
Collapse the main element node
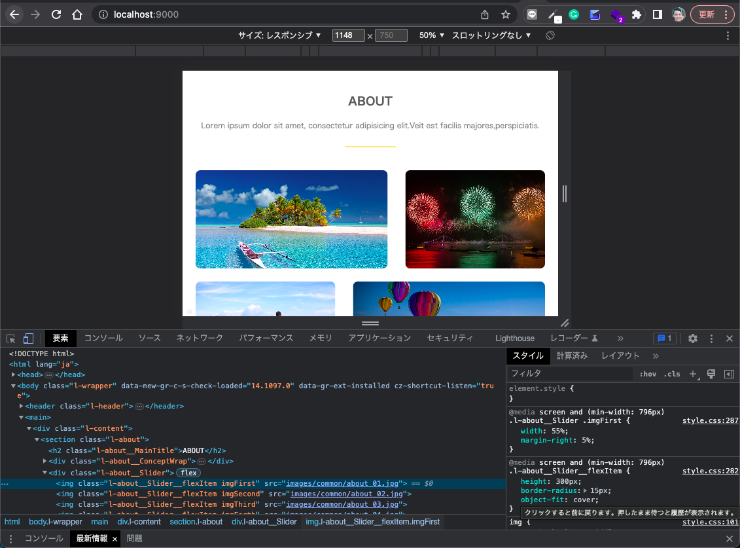(x=21, y=417)
